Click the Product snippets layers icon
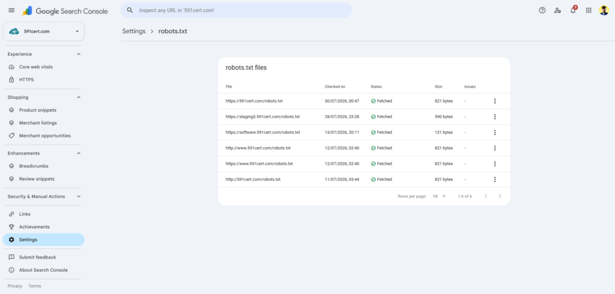The width and height of the screenshot is (615, 294). 12,110
